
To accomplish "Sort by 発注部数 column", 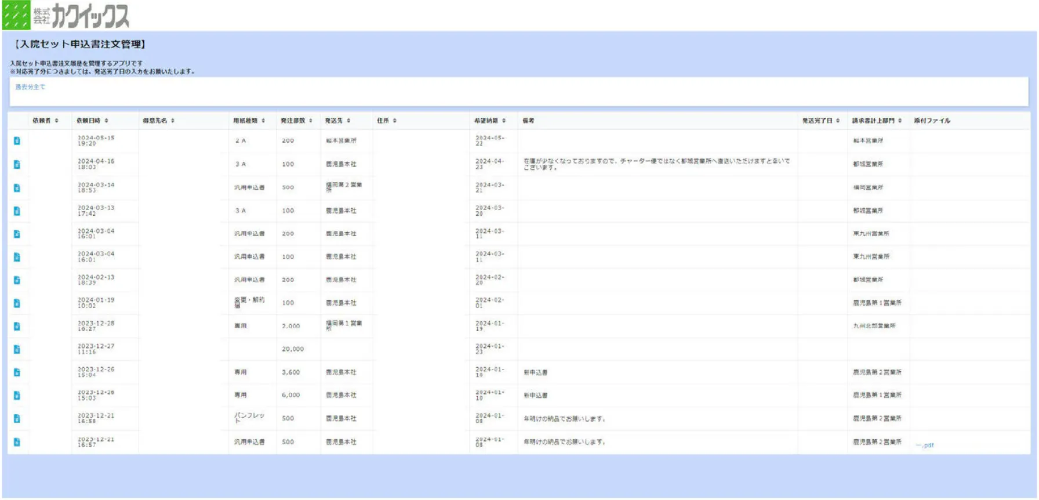I will tap(311, 121).
